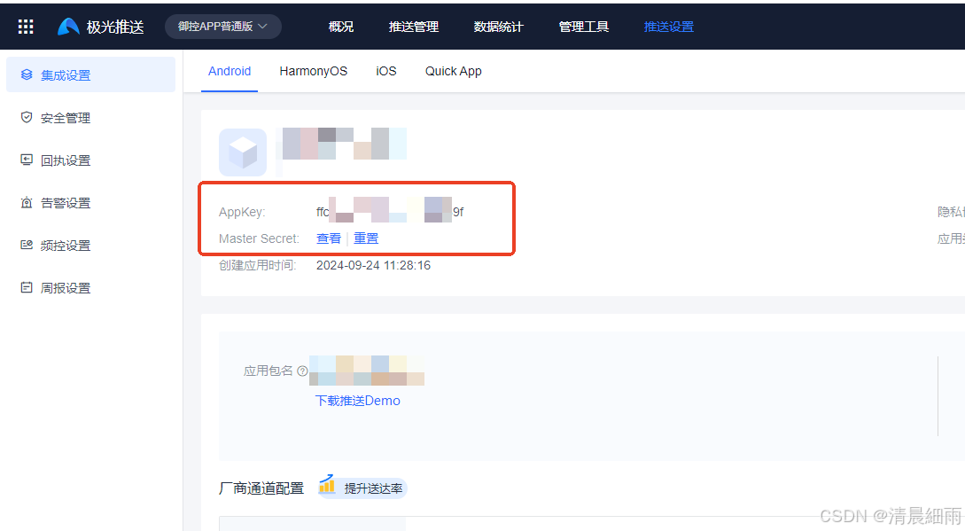Click the 回执设置 receipt icon

pos(27,160)
